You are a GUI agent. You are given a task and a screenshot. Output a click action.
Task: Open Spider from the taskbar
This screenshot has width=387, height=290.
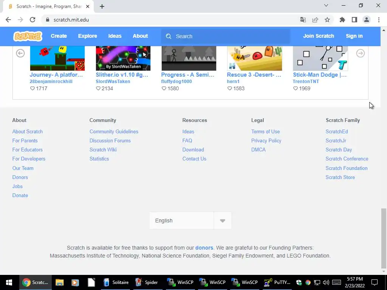[147, 282]
